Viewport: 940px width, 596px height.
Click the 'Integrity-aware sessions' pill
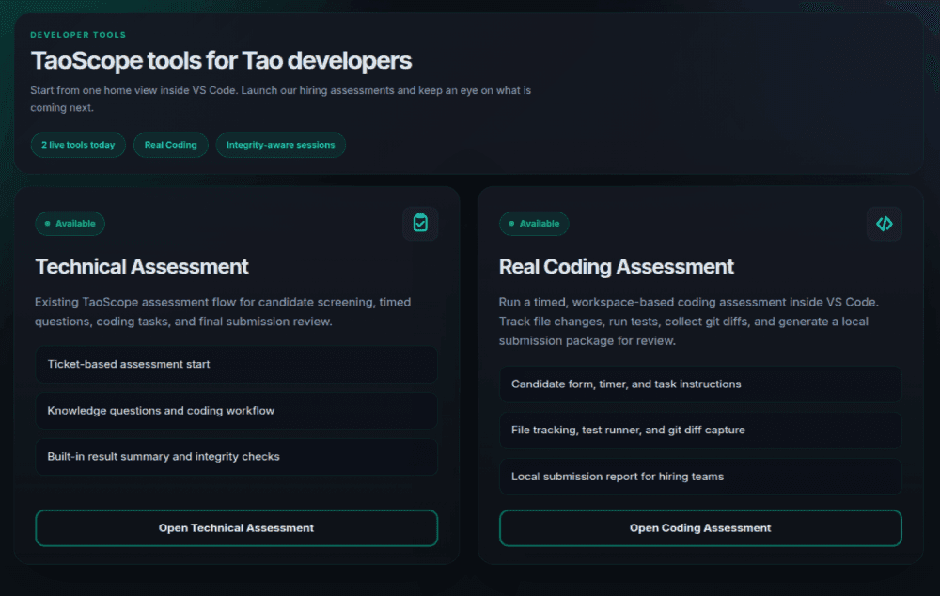[x=280, y=145]
